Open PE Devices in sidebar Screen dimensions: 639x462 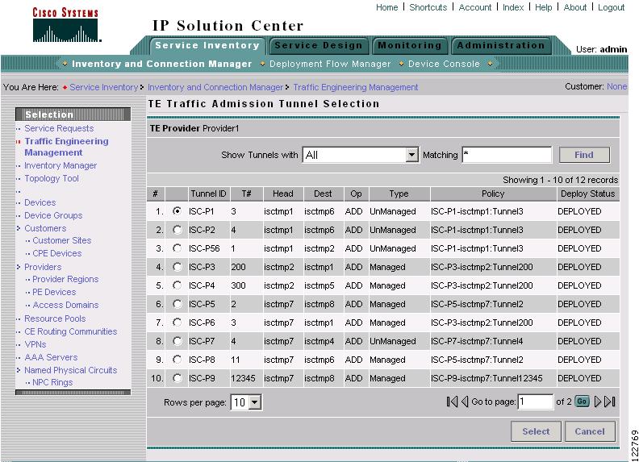click(x=54, y=292)
